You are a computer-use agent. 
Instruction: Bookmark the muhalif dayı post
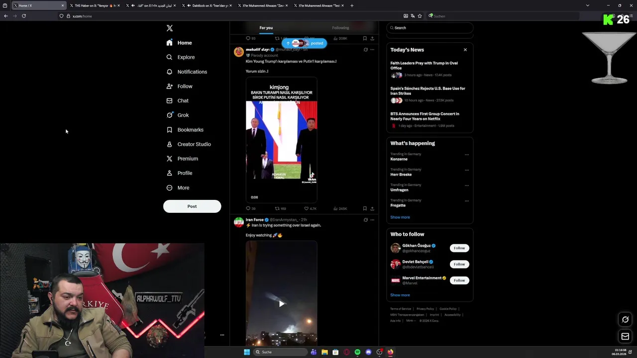365,209
